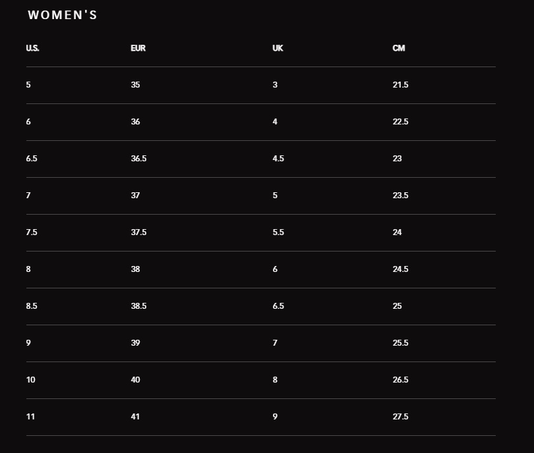Click the 23.5 CM value
Screen dimensions: 534x453
pyautogui.click(x=400, y=196)
